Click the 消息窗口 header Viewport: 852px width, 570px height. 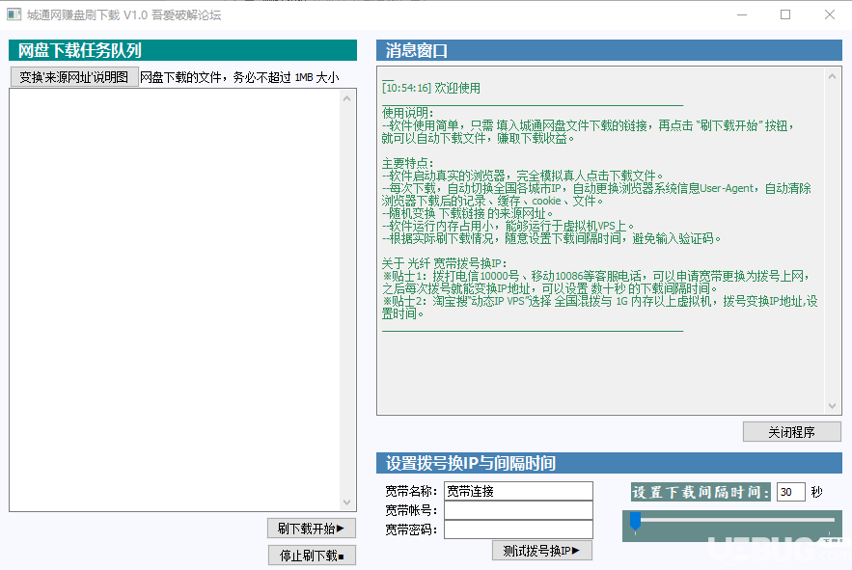[609, 50]
